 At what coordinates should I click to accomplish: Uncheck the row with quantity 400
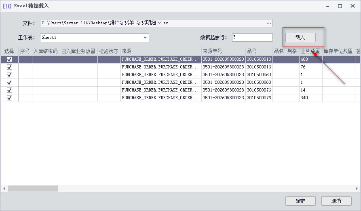point(9,59)
